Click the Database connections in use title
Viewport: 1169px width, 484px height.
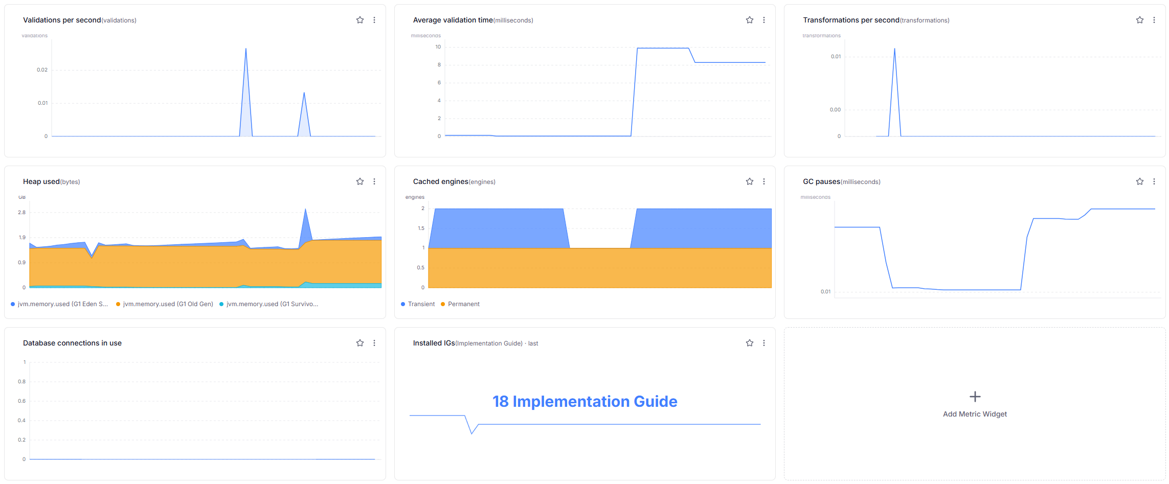[x=72, y=343]
